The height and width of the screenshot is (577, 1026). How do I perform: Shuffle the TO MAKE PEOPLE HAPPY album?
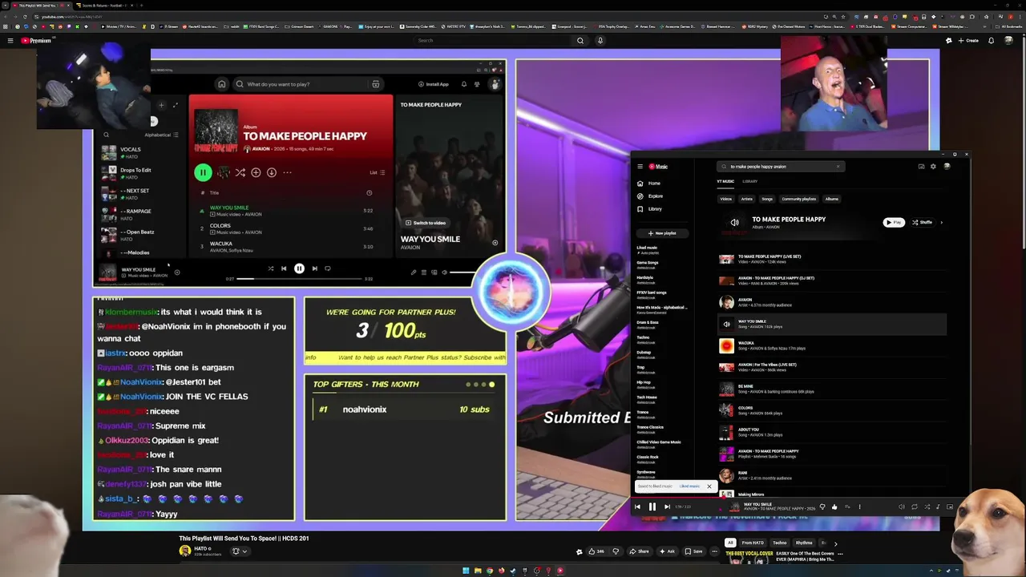tap(922, 223)
